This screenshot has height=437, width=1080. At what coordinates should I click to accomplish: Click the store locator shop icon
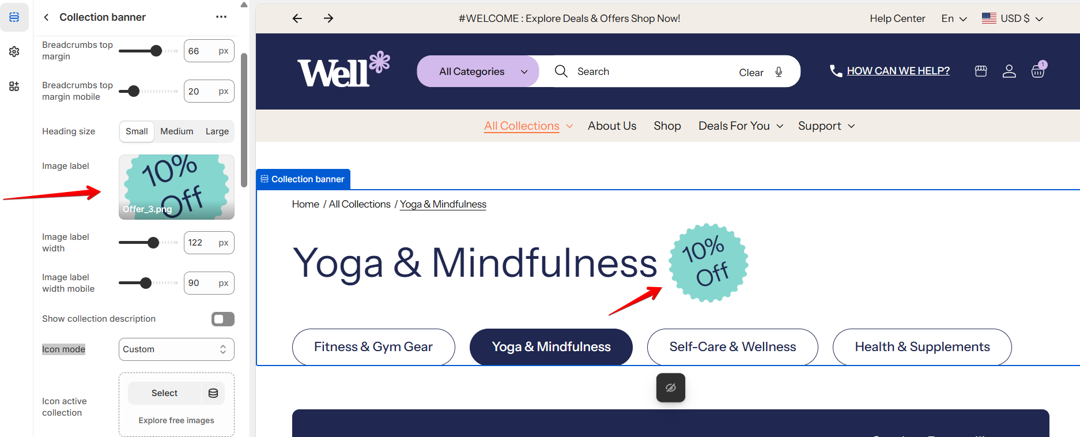pos(981,71)
